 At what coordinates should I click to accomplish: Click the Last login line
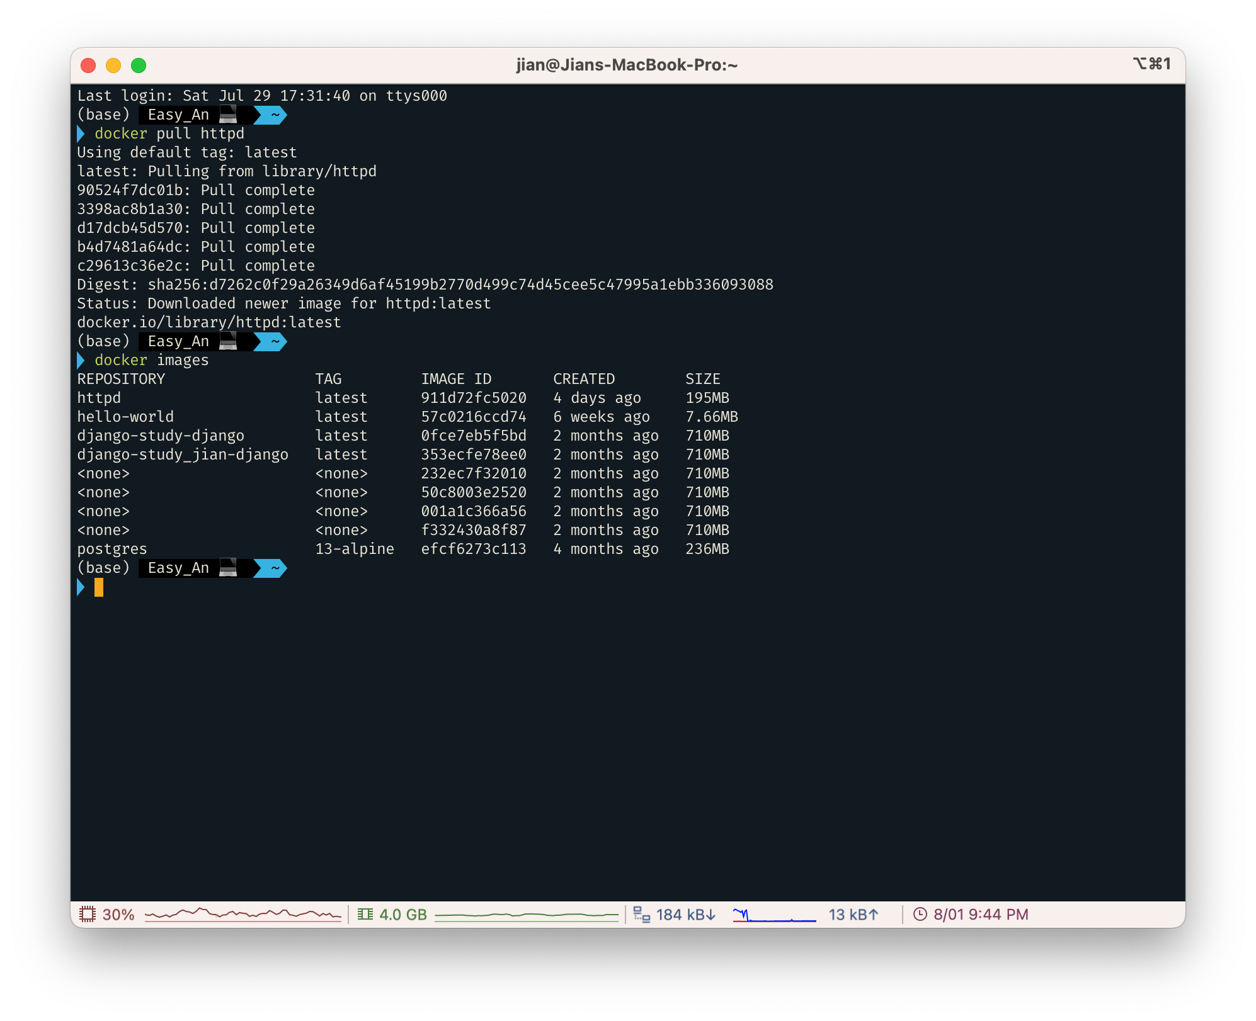pos(262,96)
